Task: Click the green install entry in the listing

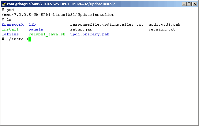Action: click(x=10, y=29)
